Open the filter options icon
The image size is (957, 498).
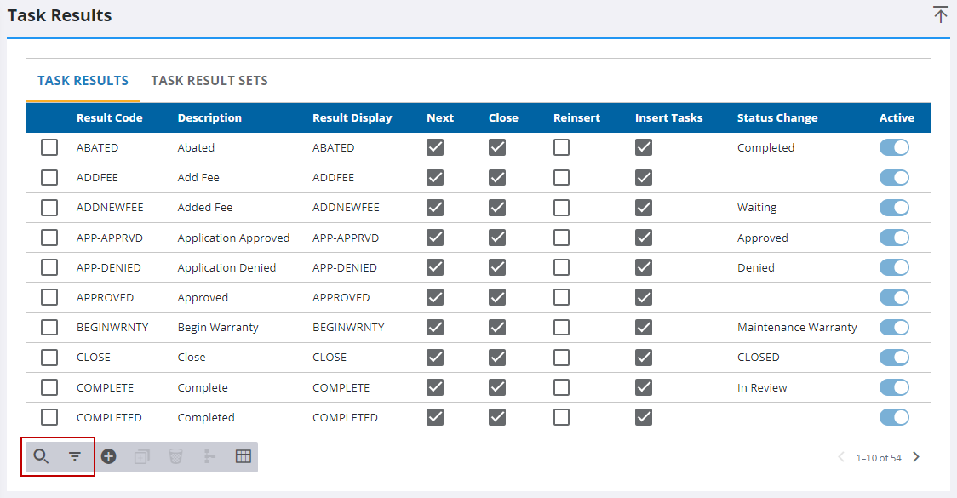coord(74,456)
